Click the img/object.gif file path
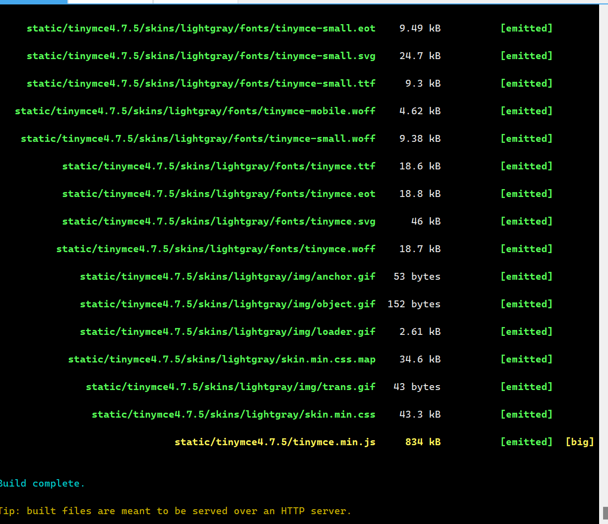Image resolution: width=608 pixels, height=524 pixels. coord(228,304)
